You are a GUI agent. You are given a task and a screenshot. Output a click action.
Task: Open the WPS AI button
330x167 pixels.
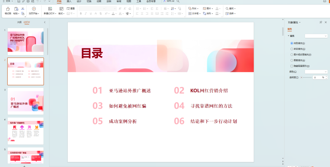tap(169, 1)
